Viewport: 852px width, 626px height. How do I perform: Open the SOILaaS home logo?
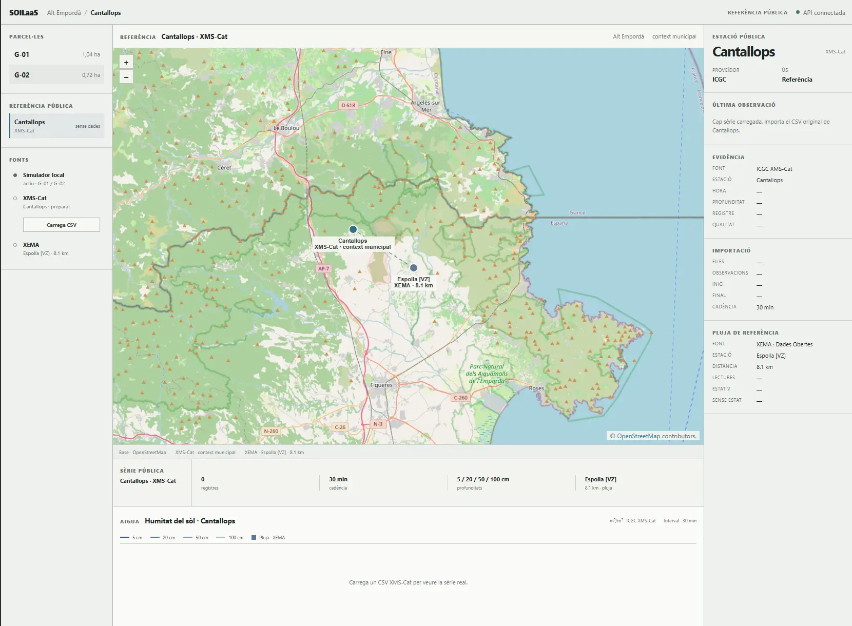pyautogui.click(x=24, y=13)
